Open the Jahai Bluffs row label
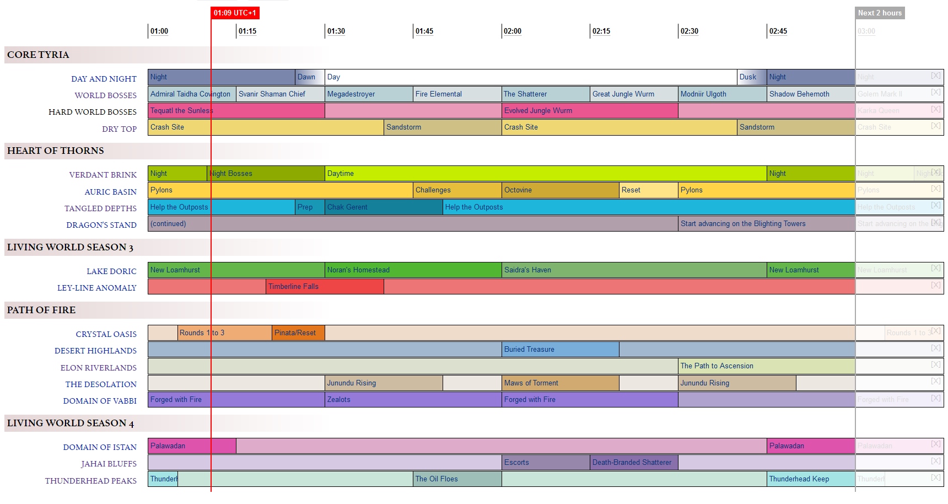 pyautogui.click(x=109, y=464)
